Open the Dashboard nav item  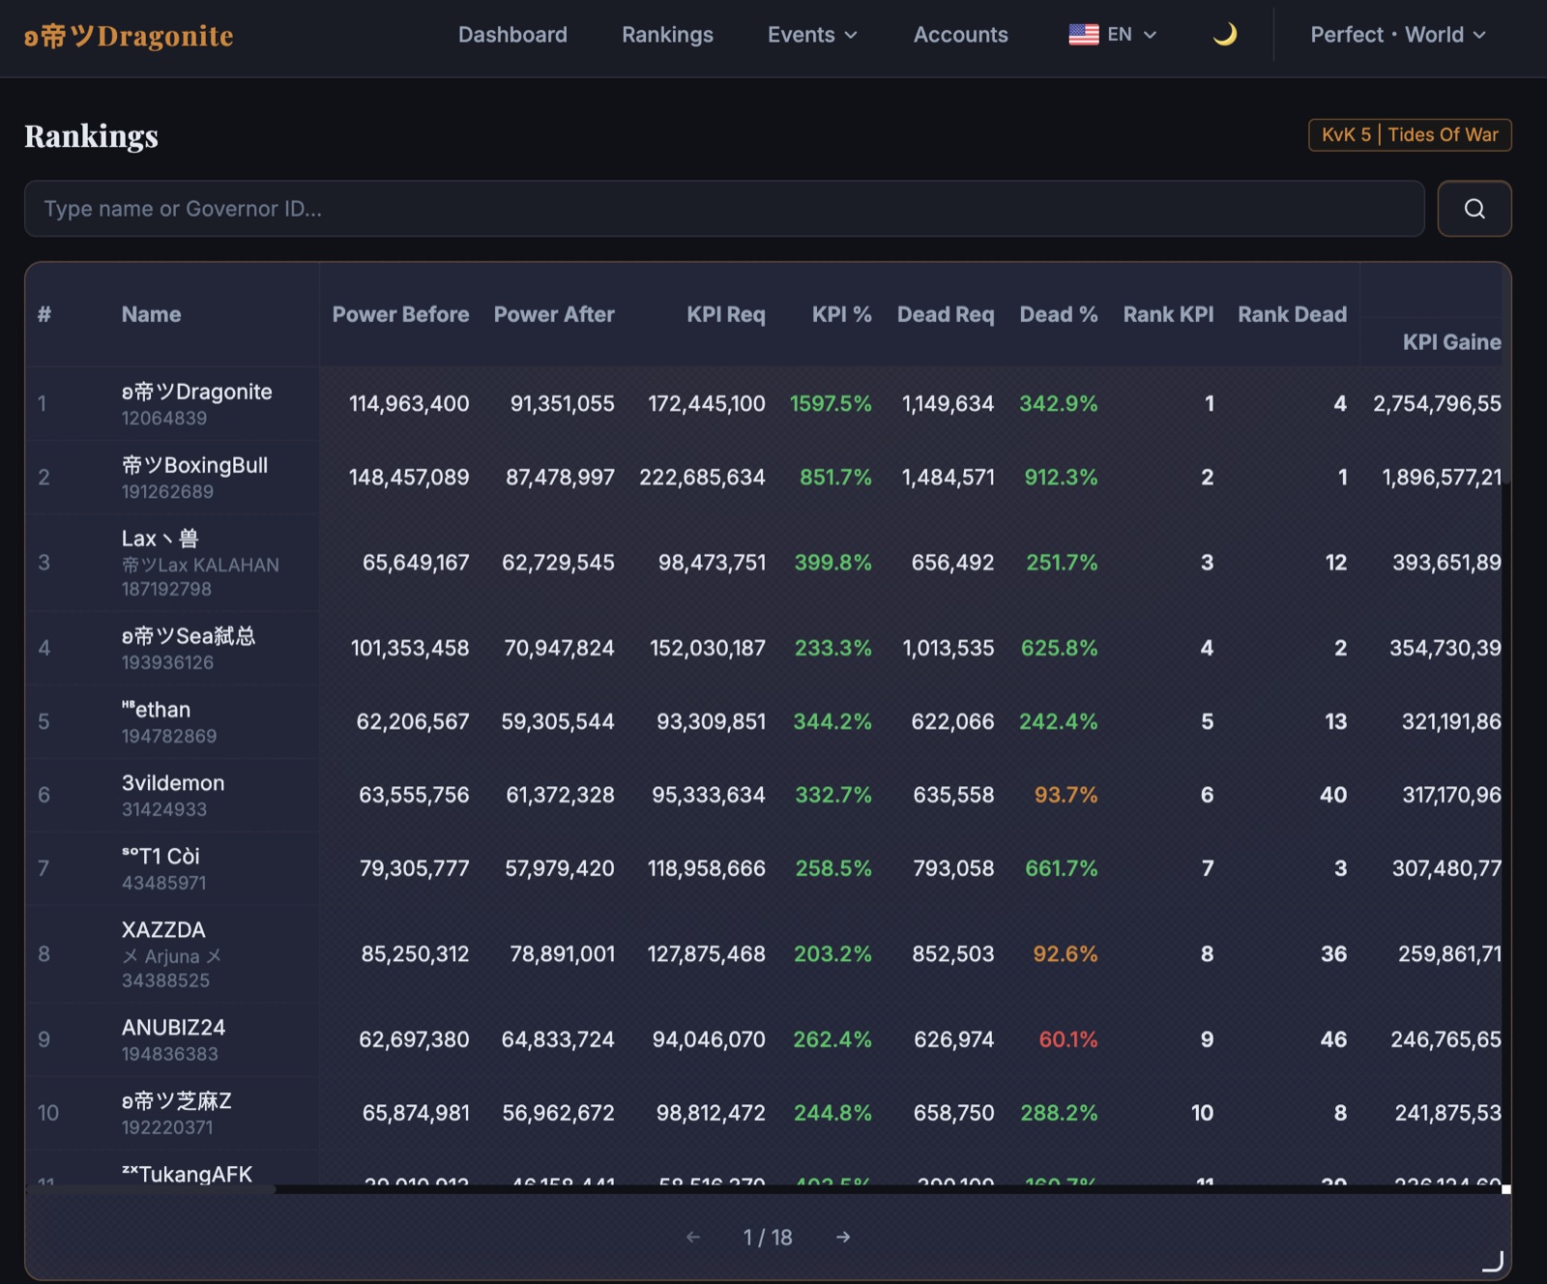tap(512, 35)
